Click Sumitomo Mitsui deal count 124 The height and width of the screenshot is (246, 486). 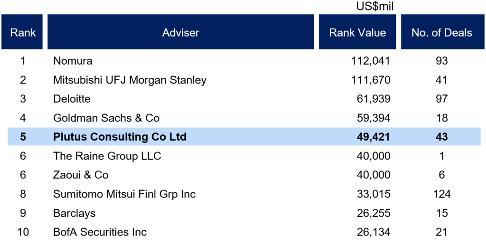(442, 194)
